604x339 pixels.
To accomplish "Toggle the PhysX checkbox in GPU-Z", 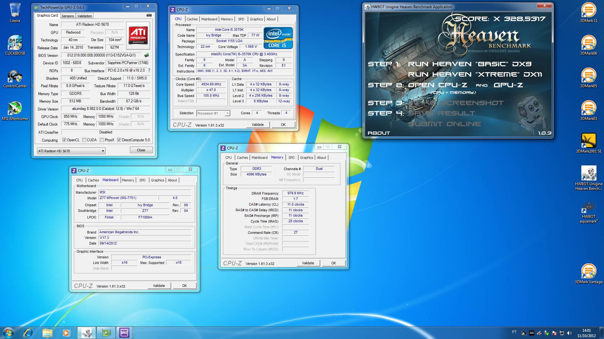I will [x=102, y=140].
